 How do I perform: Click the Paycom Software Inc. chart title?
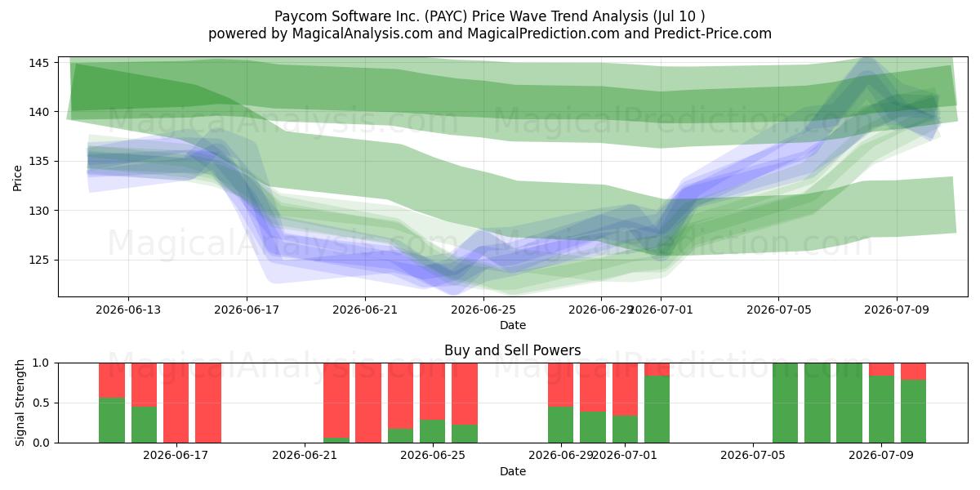[490, 16]
